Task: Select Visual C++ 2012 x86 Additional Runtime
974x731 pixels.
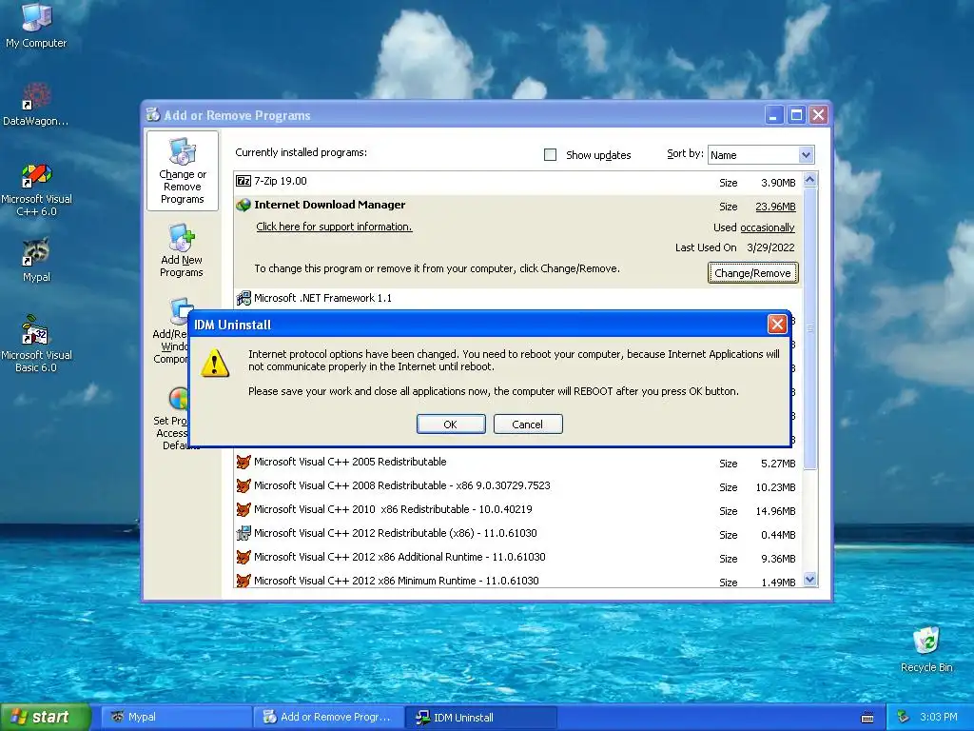Action: 518,557
